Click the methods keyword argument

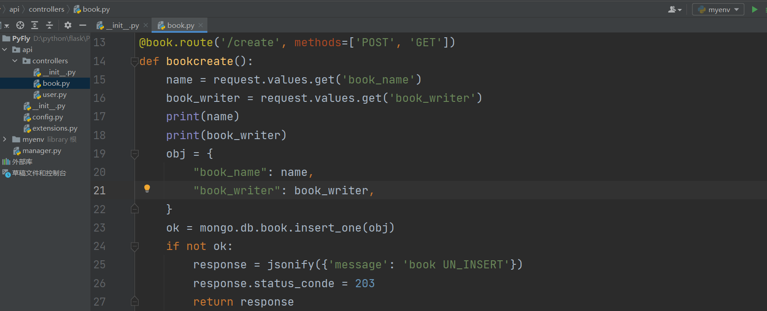pos(318,43)
